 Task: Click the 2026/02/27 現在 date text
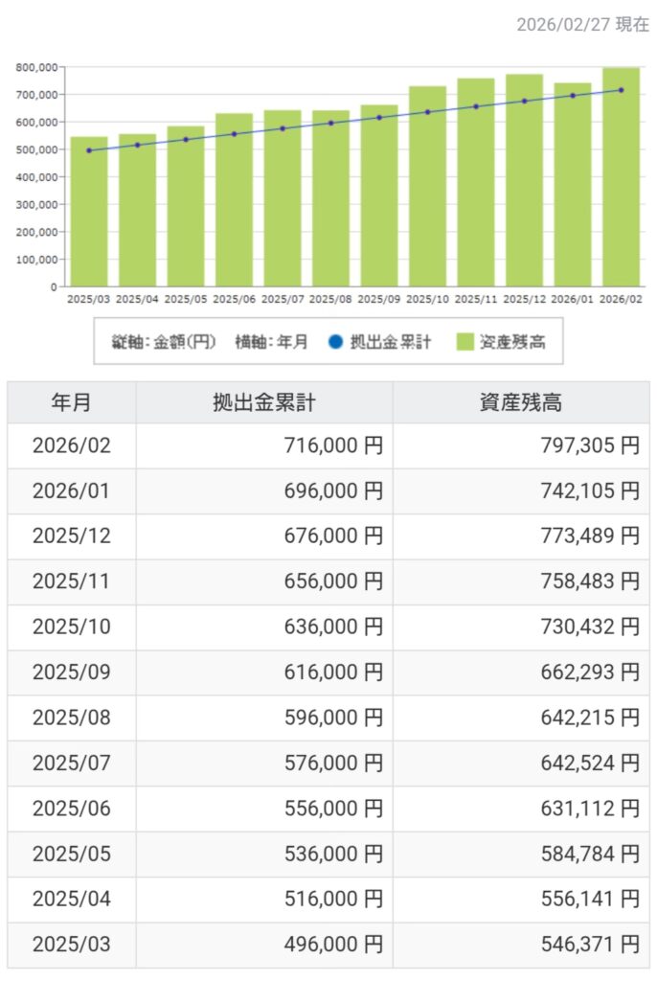pos(581,25)
